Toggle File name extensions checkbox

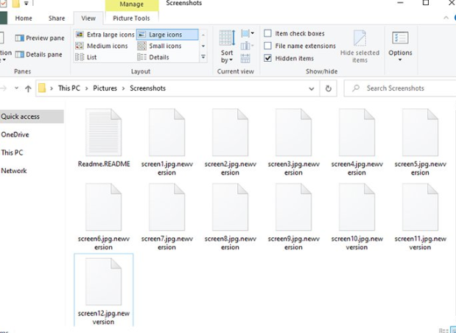coord(268,46)
